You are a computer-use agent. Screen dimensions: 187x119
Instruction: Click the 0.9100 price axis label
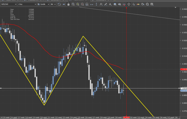(x=184, y=56)
